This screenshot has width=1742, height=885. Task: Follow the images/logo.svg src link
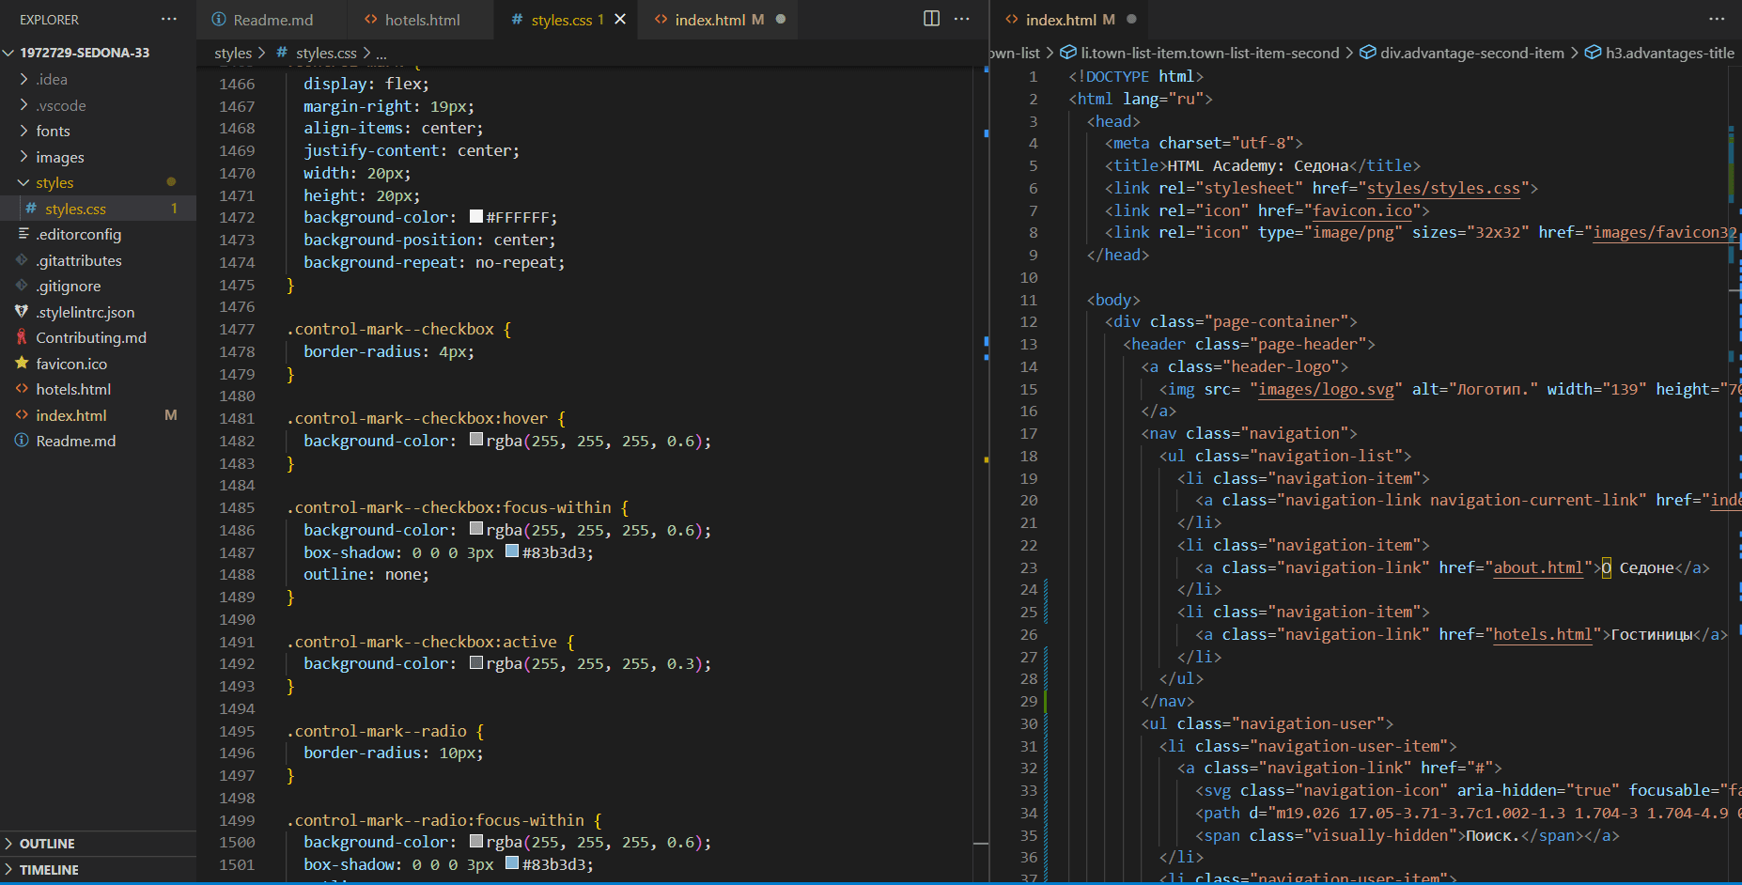click(x=1326, y=389)
